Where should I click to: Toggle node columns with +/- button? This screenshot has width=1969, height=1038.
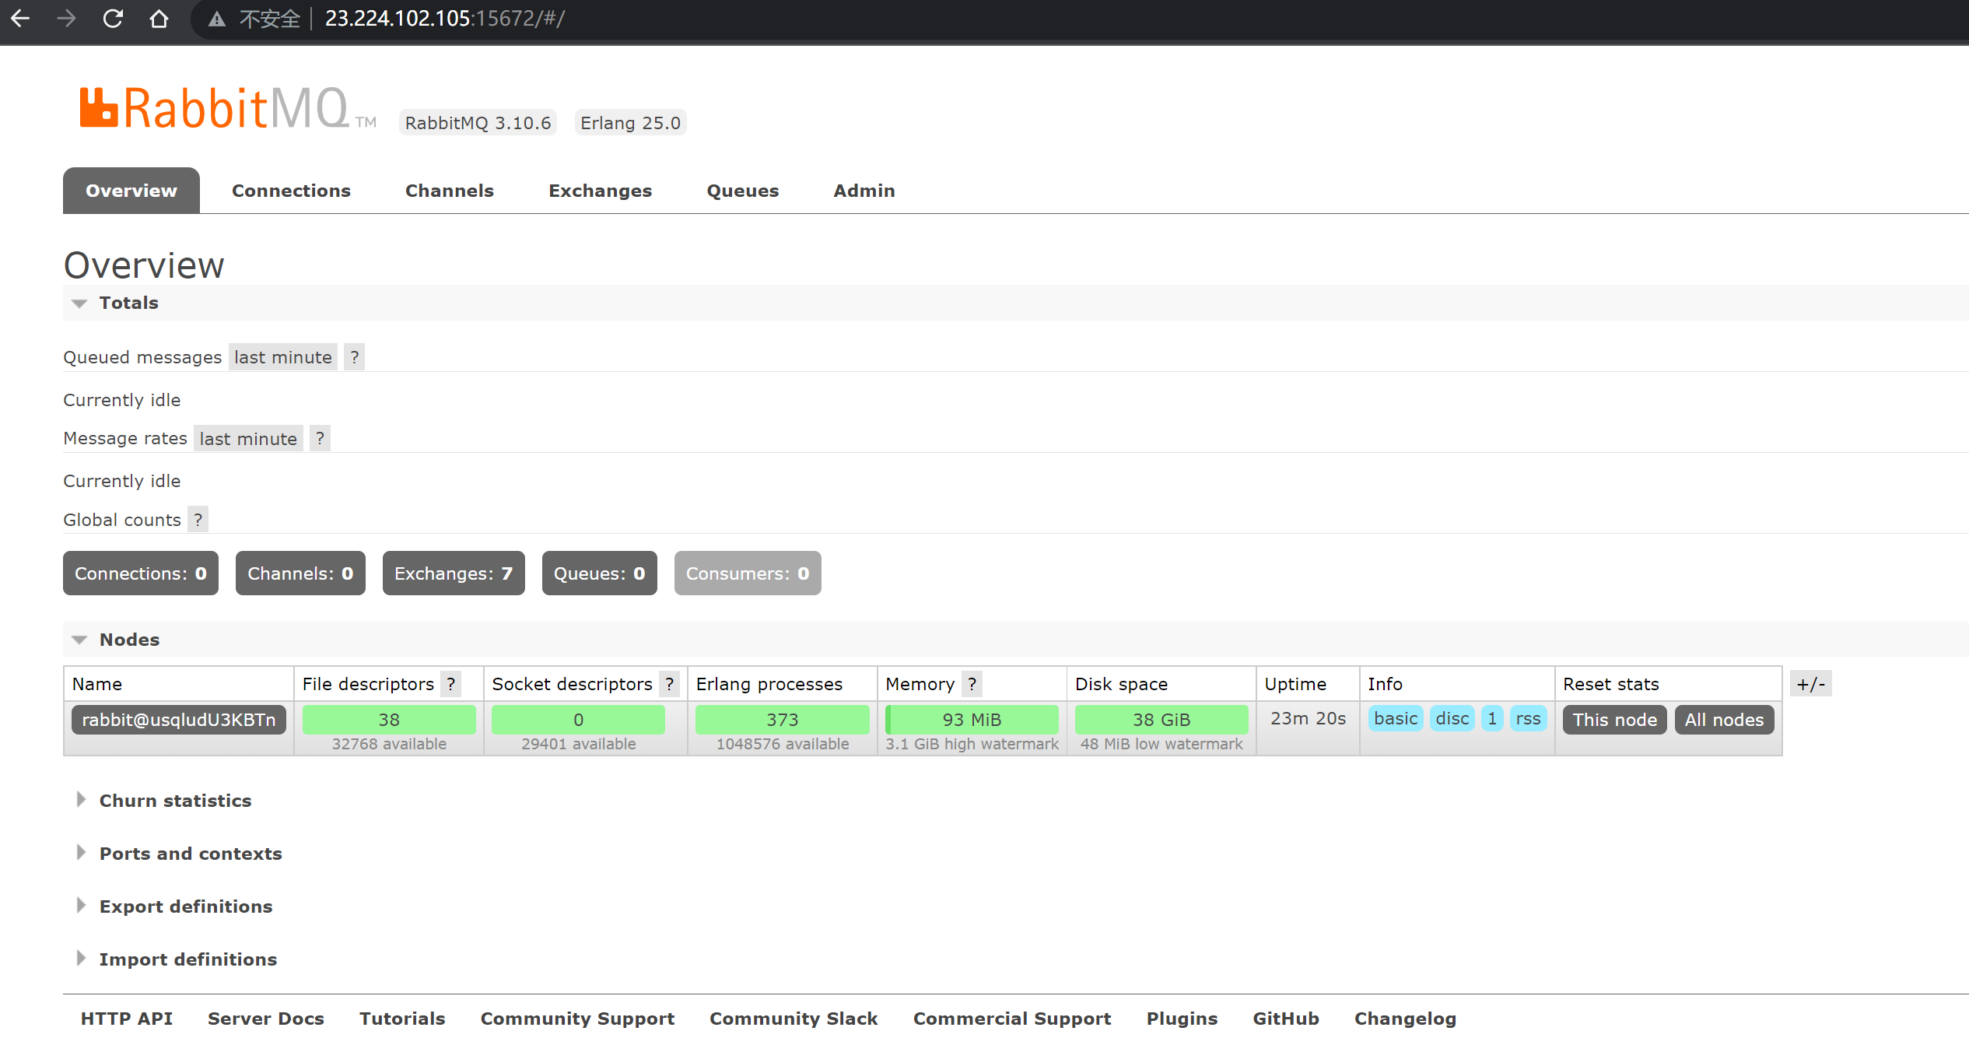point(1810,684)
